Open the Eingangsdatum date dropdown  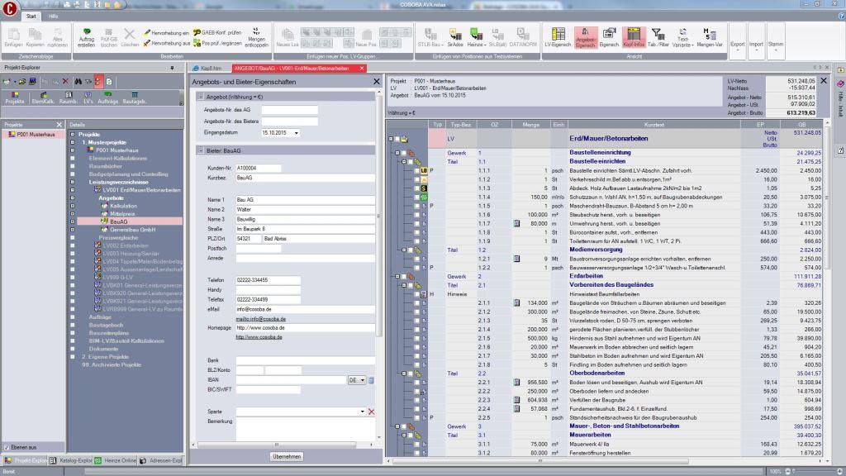click(296, 132)
